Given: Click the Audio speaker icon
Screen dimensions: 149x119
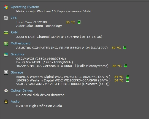Looking at the screenshot, I should [x=6, y=102].
